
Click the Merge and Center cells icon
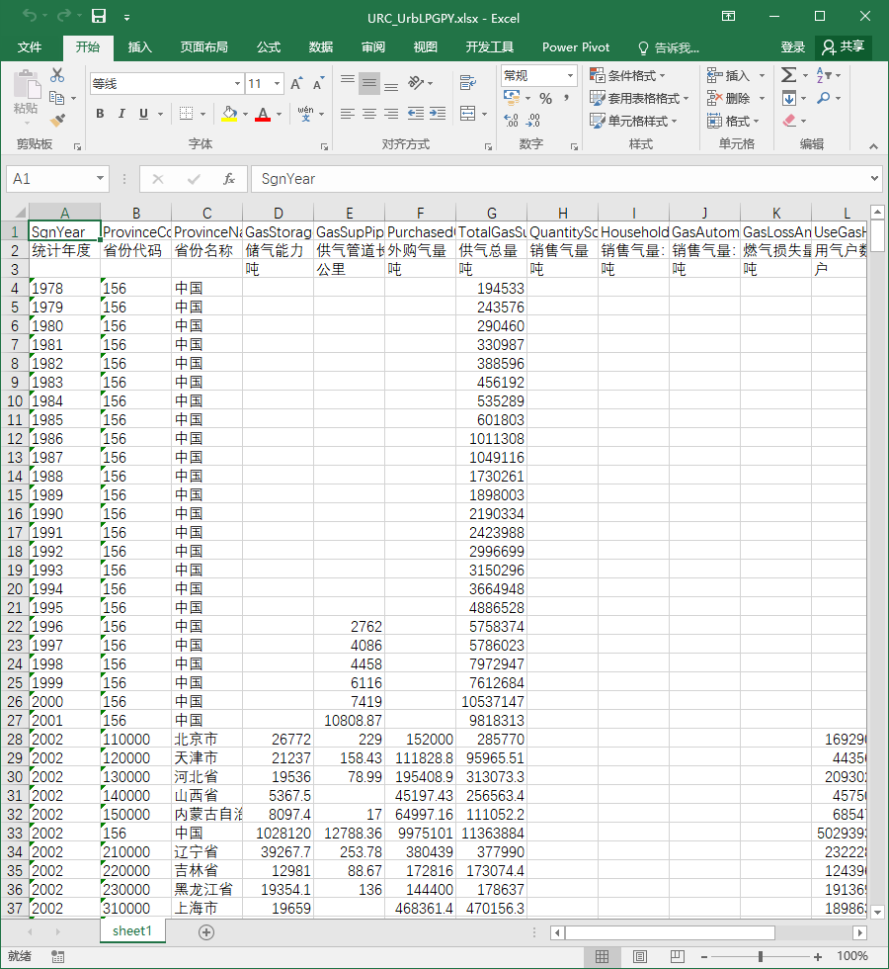click(x=468, y=114)
